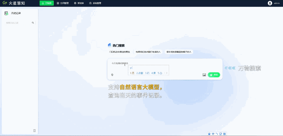Click the 火星慧知 logo icon

4,3
